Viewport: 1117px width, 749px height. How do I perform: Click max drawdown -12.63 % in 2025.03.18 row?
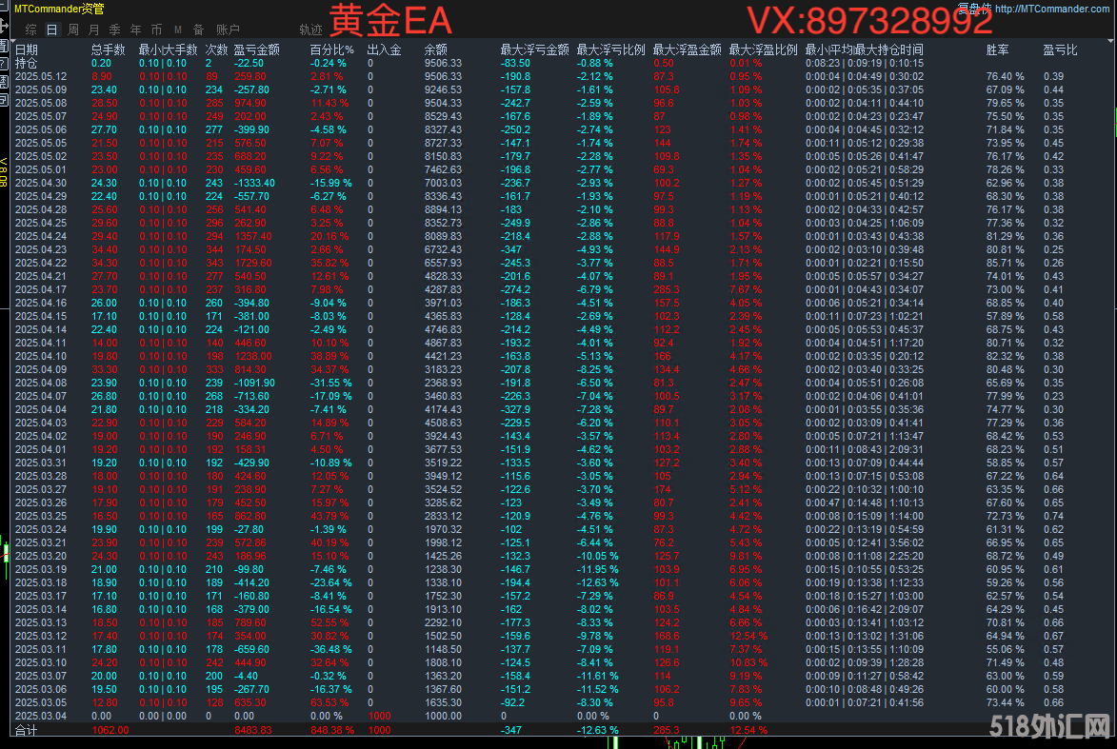click(x=598, y=583)
